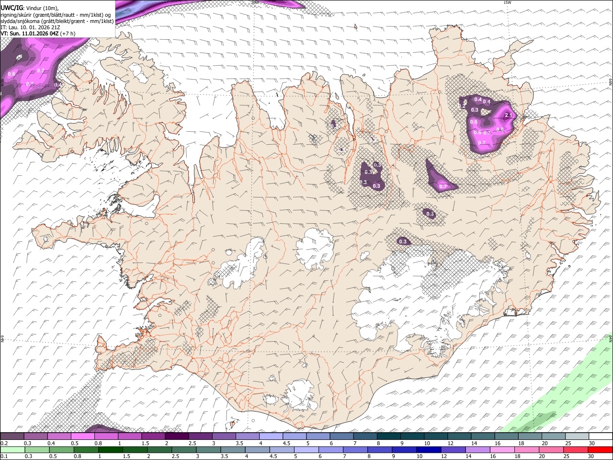Choose the dark teal 8 swatch in upper legend
Screen dimensions: 613x460
(389, 437)
